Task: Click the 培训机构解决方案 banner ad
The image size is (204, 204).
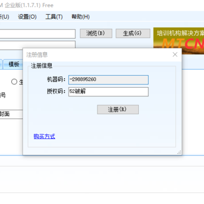Action: 178,40
